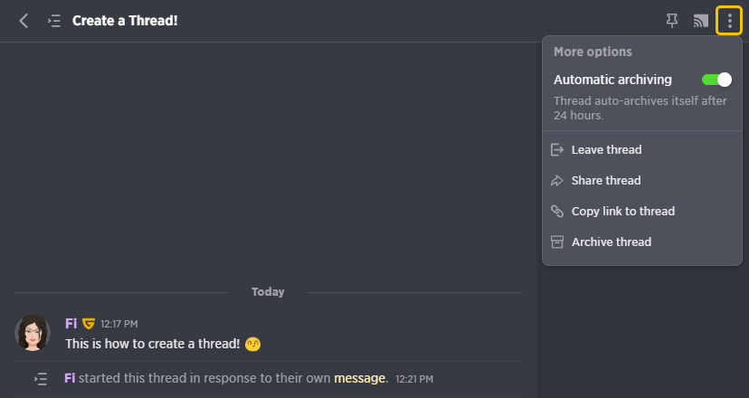Click the Leave thread exit icon
The width and height of the screenshot is (749, 398).
point(557,149)
